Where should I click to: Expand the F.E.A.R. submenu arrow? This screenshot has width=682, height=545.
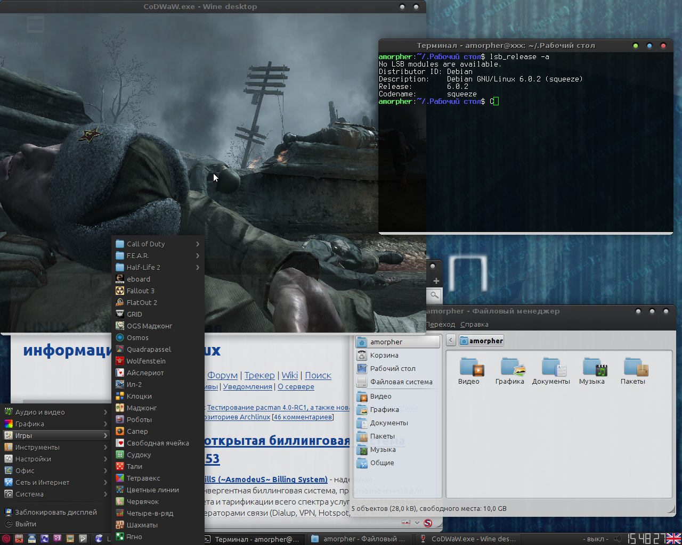pyautogui.click(x=198, y=255)
